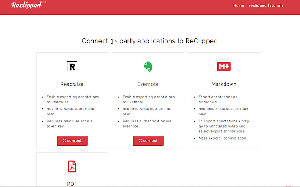Click the Reclipped logo in header
The width and height of the screenshot is (300, 187).
28,5
